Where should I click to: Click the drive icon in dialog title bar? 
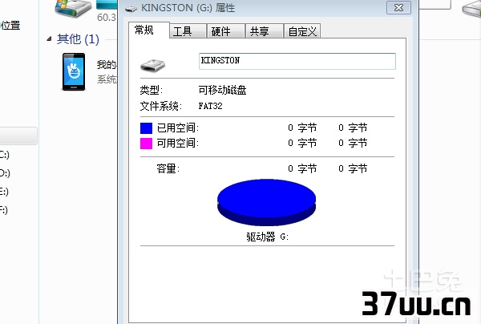point(131,9)
